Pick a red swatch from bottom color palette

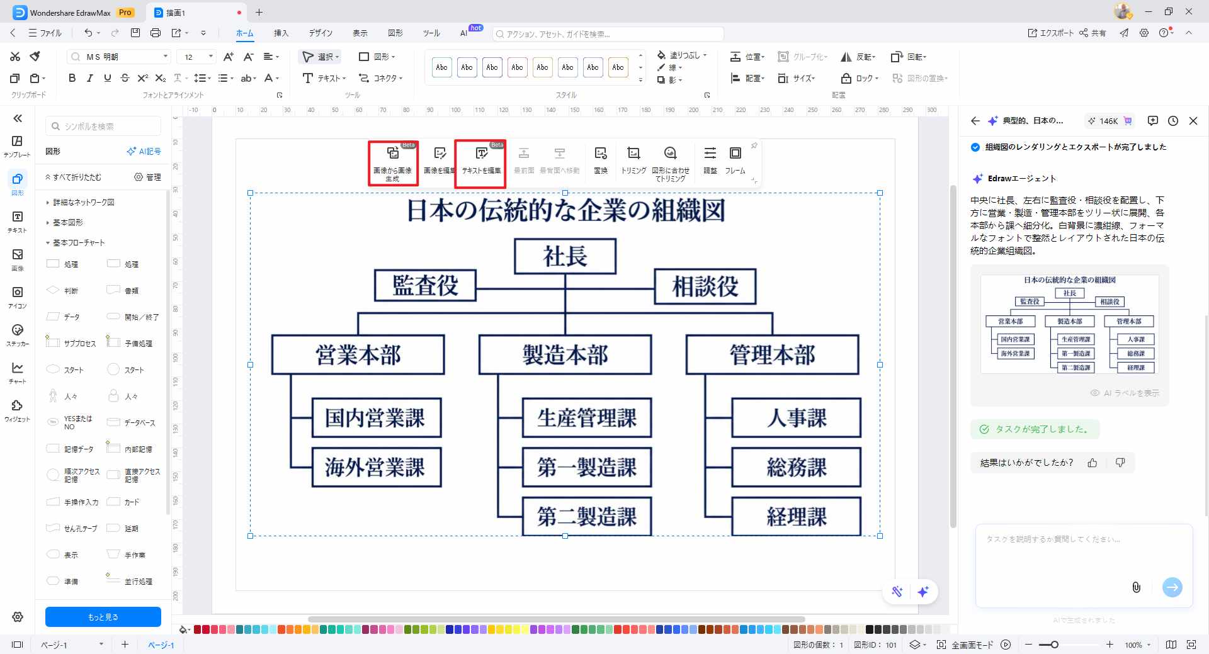pos(197,629)
